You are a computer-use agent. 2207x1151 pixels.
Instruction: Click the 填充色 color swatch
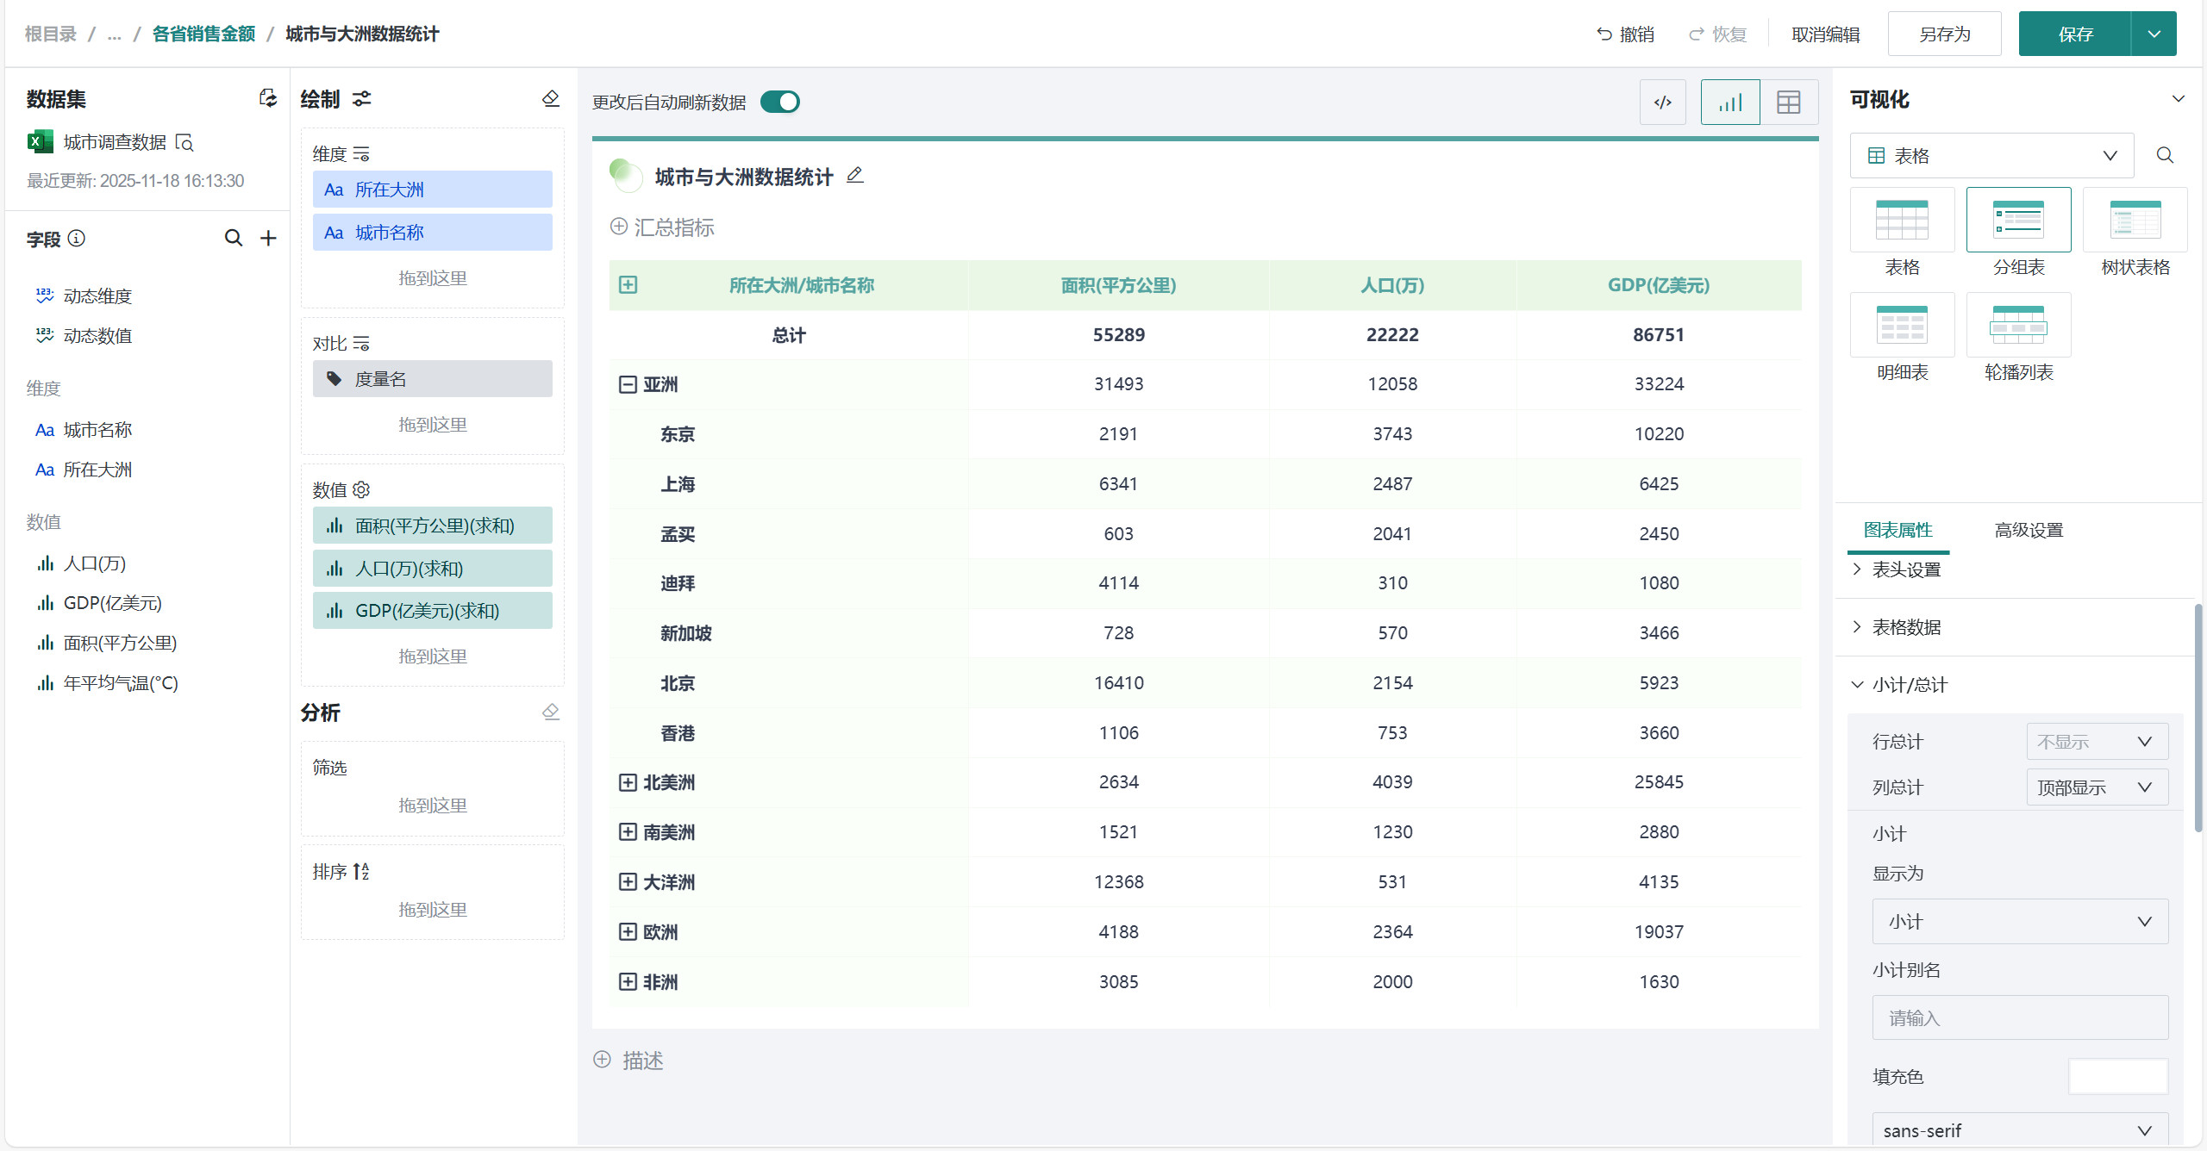[2117, 1077]
